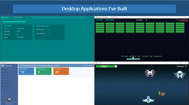The image size is (189, 105).
Task: Click the red lives hearts in Brick Breaker
Action: pyautogui.click(x=183, y=21)
